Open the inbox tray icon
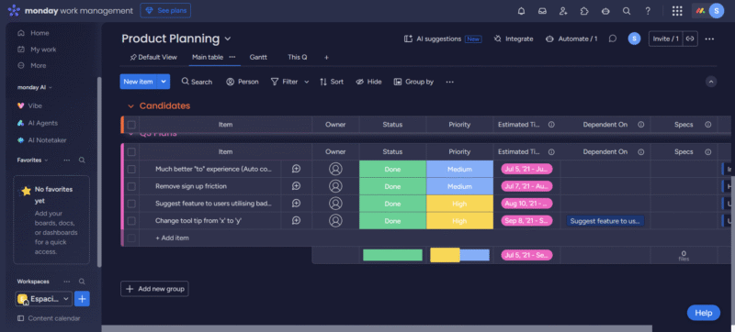 [x=542, y=11]
